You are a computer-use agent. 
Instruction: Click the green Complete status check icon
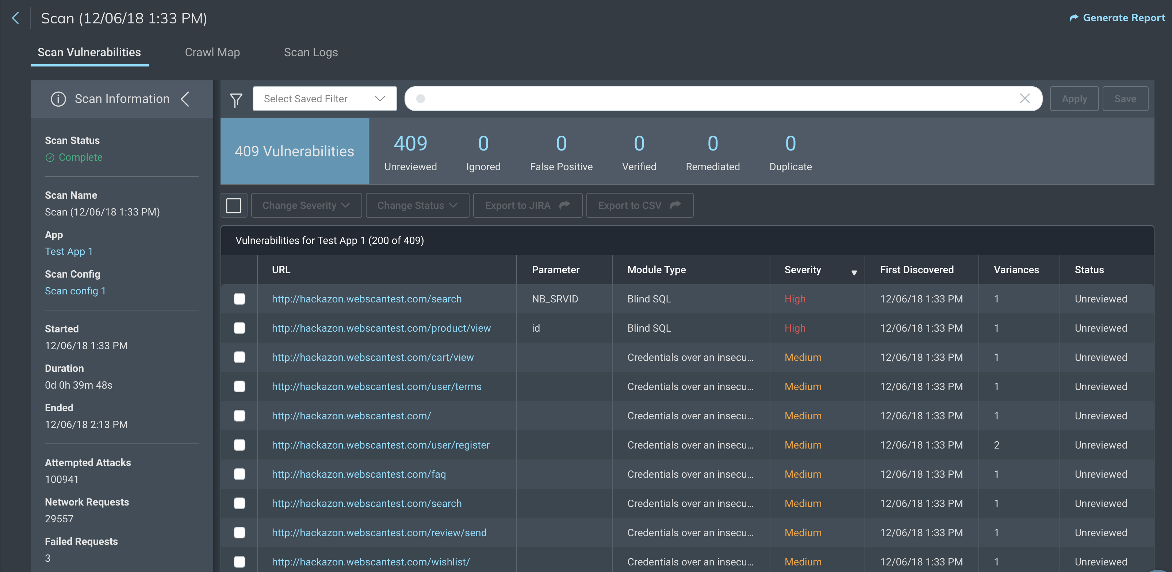click(50, 157)
